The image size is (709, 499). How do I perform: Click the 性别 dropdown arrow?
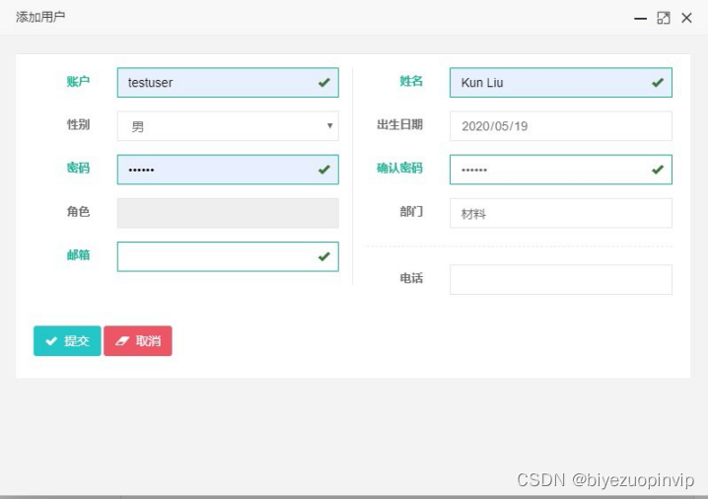click(329, 126)
